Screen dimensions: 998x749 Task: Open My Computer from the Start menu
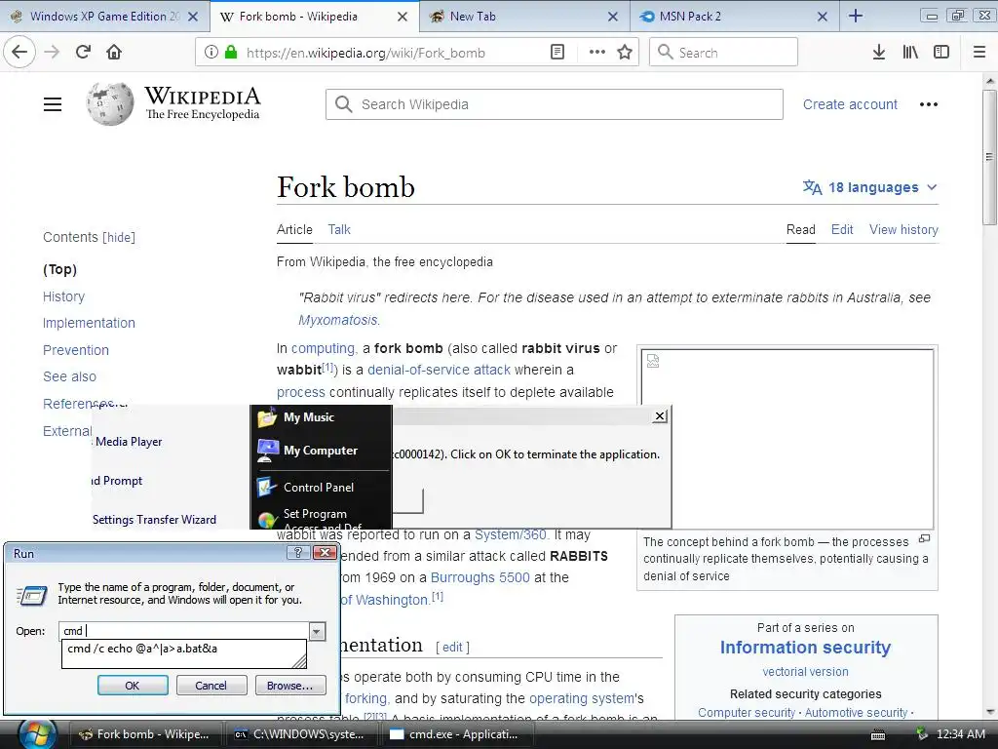320,451
